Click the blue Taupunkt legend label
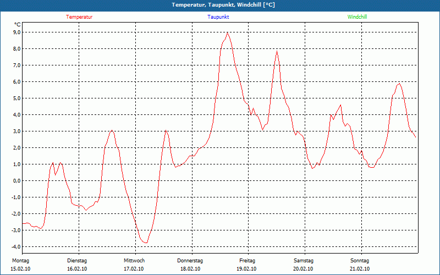 pyautogui.click(x=218, y=17)
